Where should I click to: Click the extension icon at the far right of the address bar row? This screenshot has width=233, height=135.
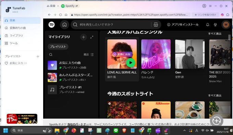coord(228,15)
